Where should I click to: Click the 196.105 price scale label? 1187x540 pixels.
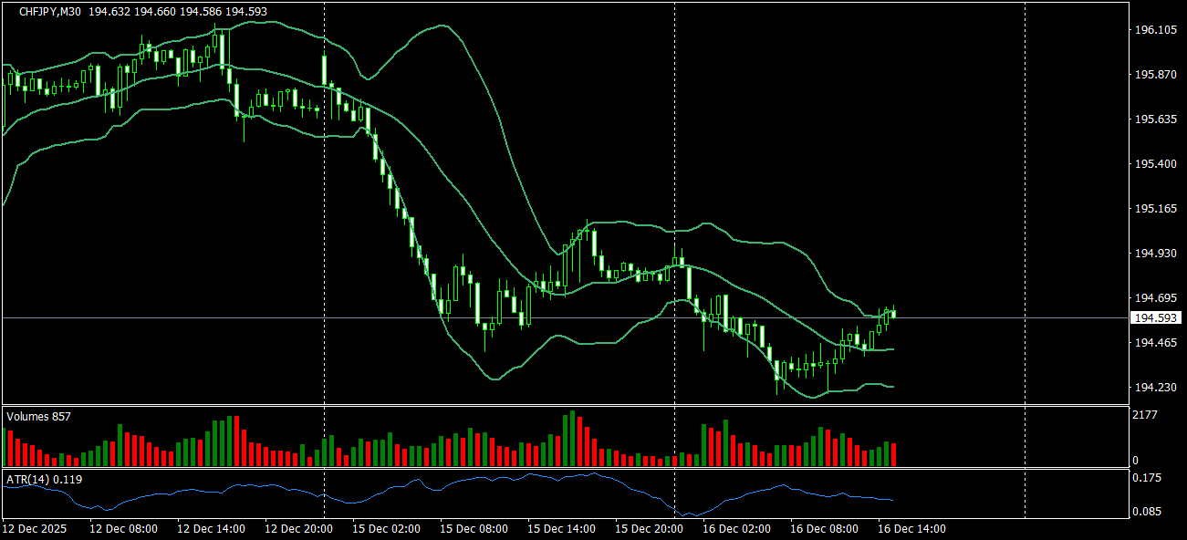click(x=1154, y=30)
